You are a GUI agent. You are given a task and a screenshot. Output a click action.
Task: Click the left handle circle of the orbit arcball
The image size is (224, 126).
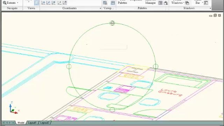tap(69, 66)
